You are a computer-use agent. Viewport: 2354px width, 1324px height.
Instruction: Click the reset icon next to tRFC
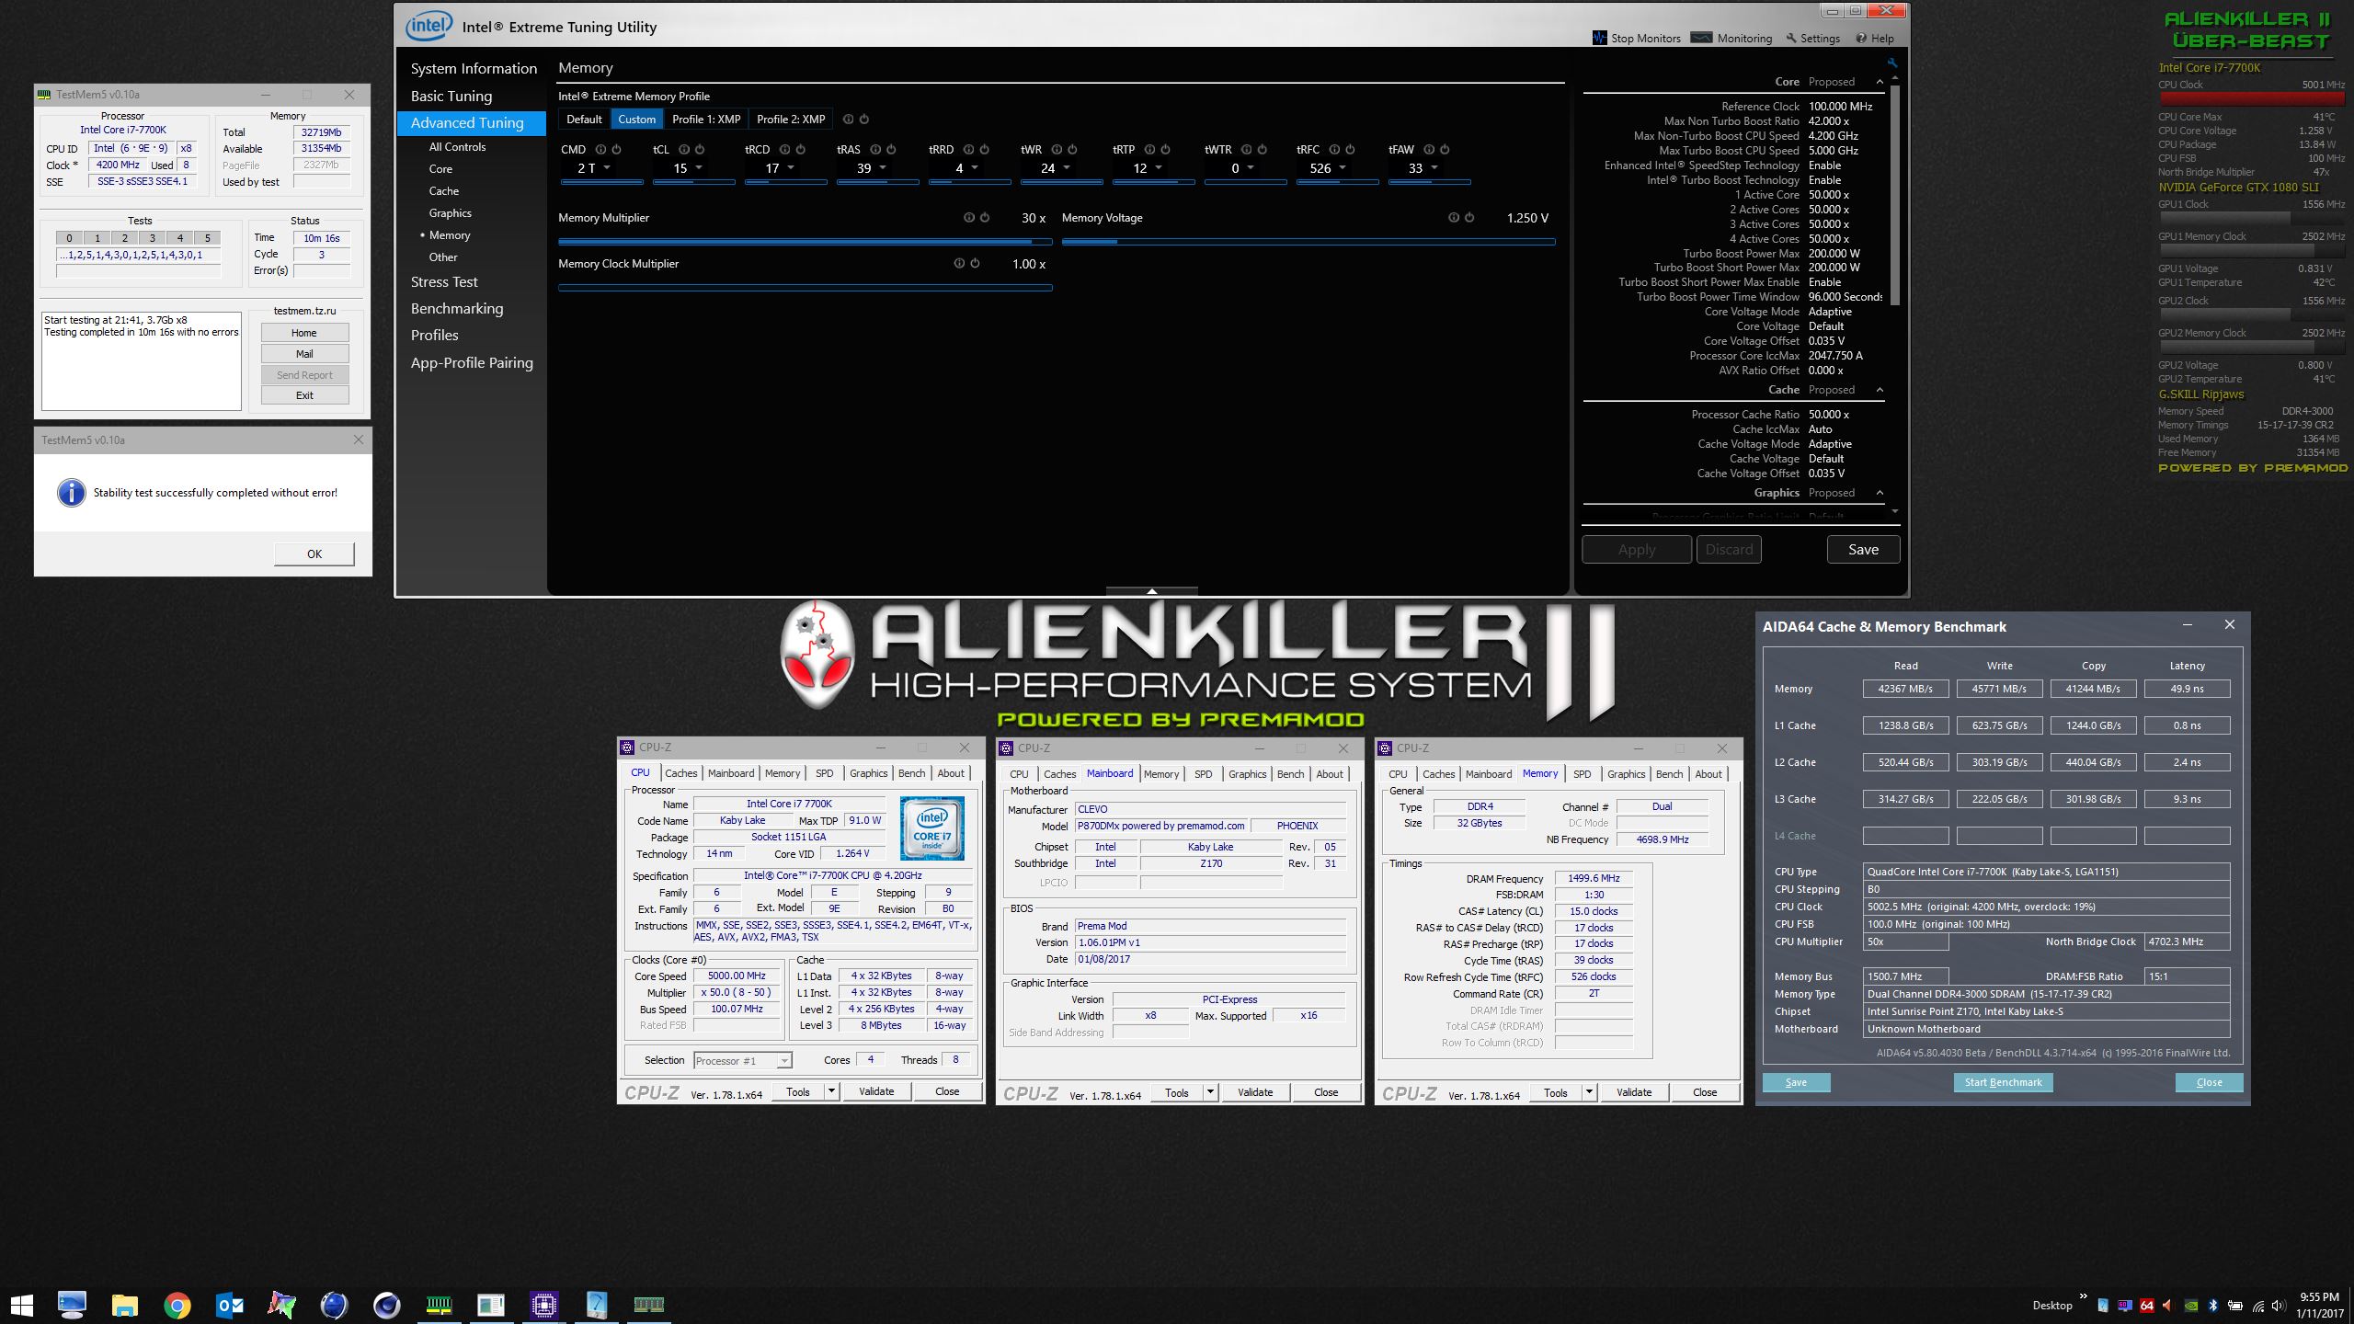1350,149
